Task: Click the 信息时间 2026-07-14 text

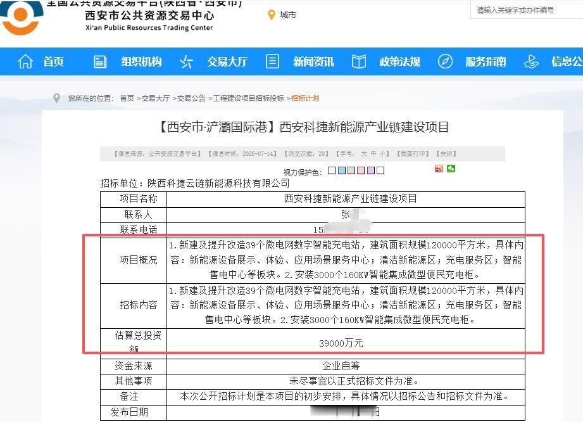Action: 242,154
